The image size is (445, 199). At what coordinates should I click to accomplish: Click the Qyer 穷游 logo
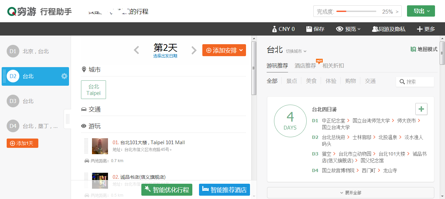22,11
